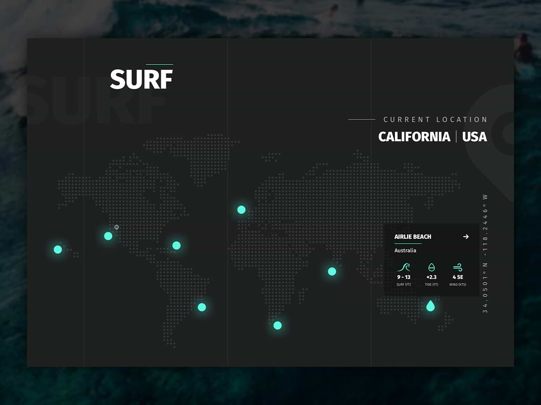This screenshot has width=541, height=405.
Task: Click the coordinates text on the right edge
Action: (x=484, y=254)
